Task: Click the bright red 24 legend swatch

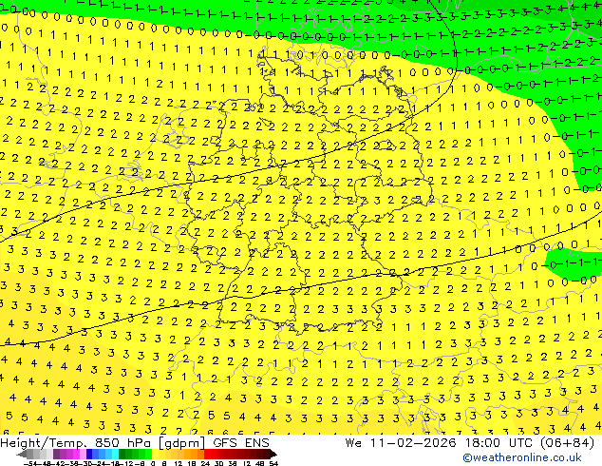Action: 207,454
